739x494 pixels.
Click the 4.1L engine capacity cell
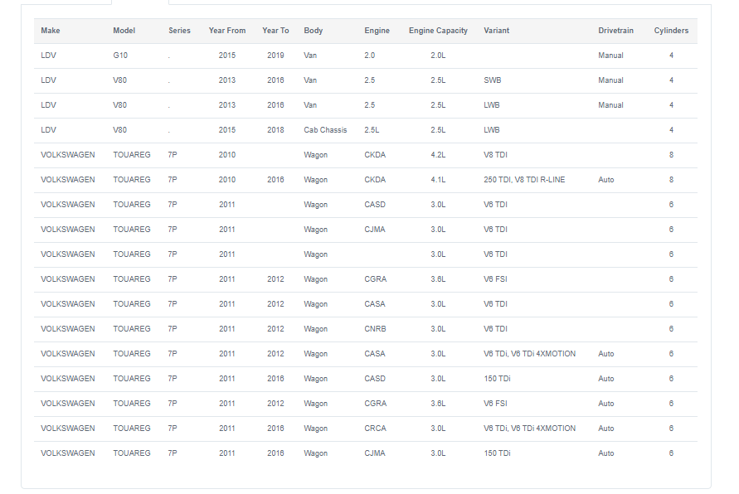pos(438,180)
